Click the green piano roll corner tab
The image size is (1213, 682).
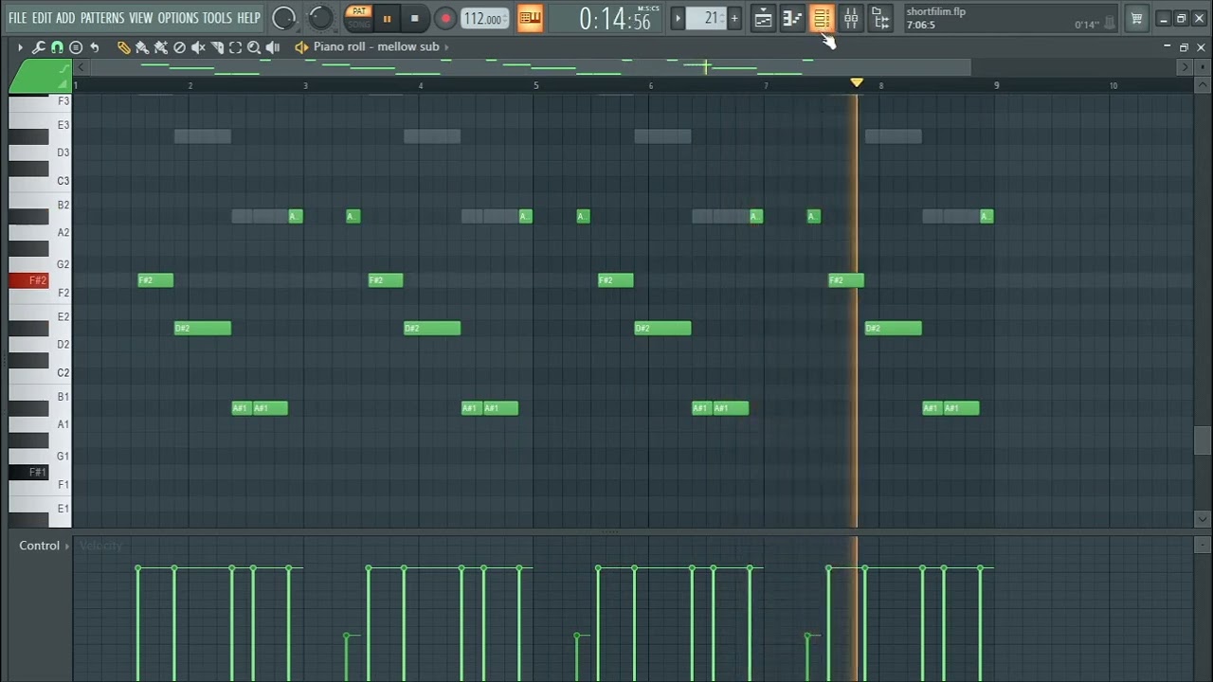click(x=40, y=76)
